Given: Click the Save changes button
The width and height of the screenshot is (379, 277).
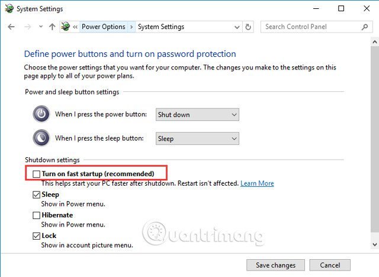Looking at the screenshot, I should click(x=275, y=265).
